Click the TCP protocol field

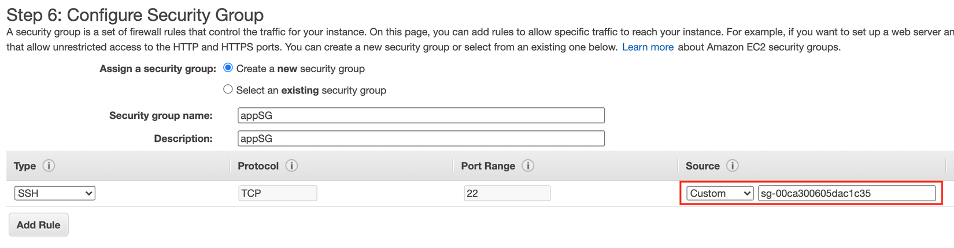[x=278, y=193]
